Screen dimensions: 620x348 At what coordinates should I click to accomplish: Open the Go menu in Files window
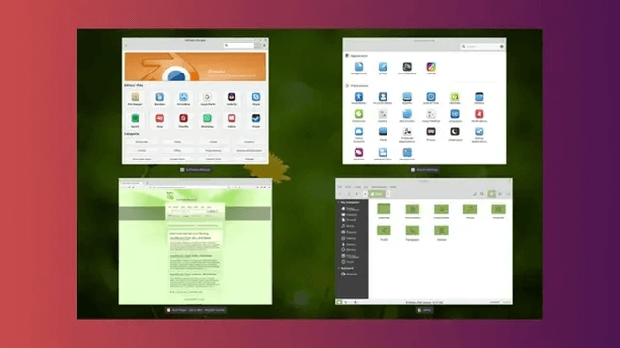point(366,187)
